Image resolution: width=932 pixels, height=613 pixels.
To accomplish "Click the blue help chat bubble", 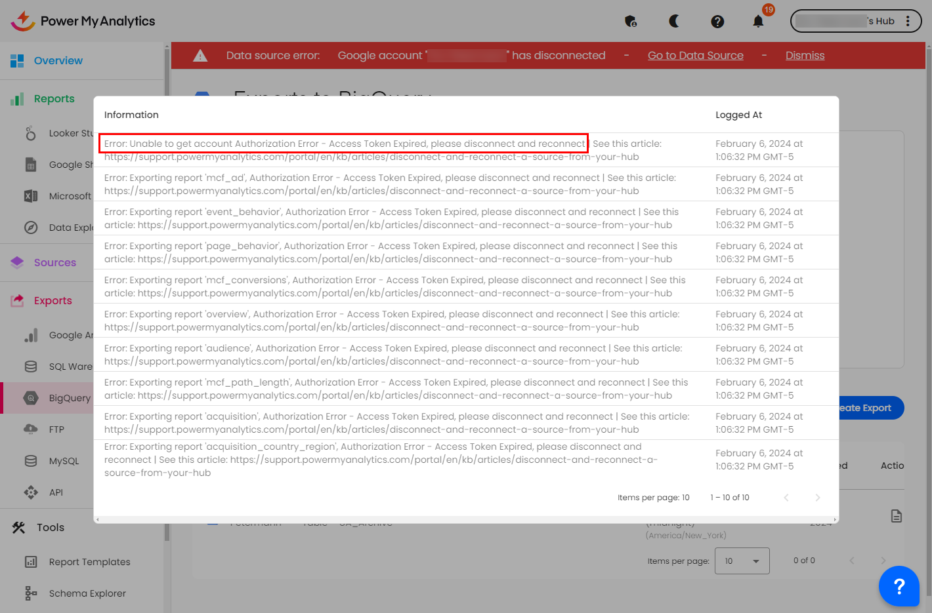I will pyautogui.click(x=899, y=586).
